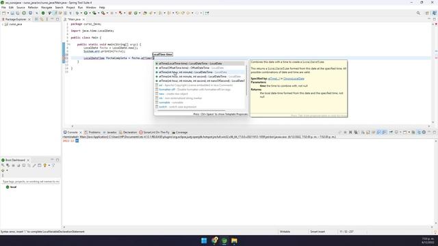Open the New file dropdown arrow
This screenshot has height=246, width=438.
coord(8,13)
